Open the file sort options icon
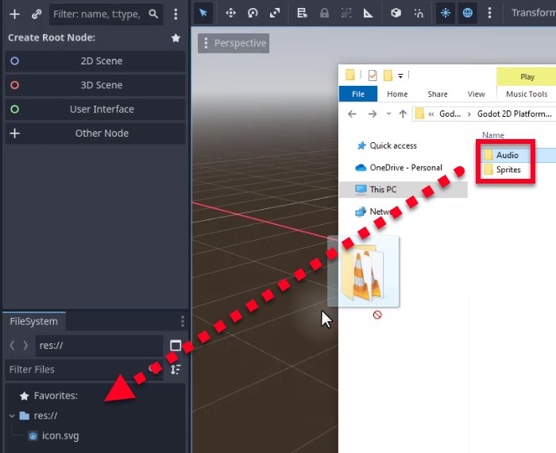556x453 pixels. click(x=176, y=370)
